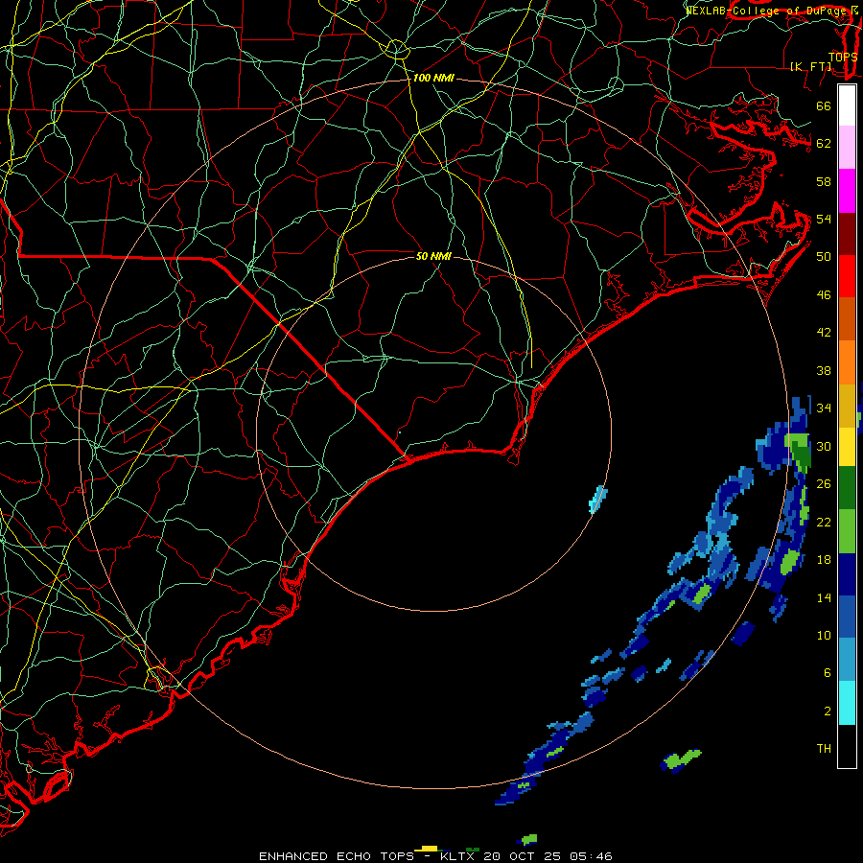Click the legend value "42"
Image resolution: width=863 pixels, height=863 pixels.
coord(824,333)
